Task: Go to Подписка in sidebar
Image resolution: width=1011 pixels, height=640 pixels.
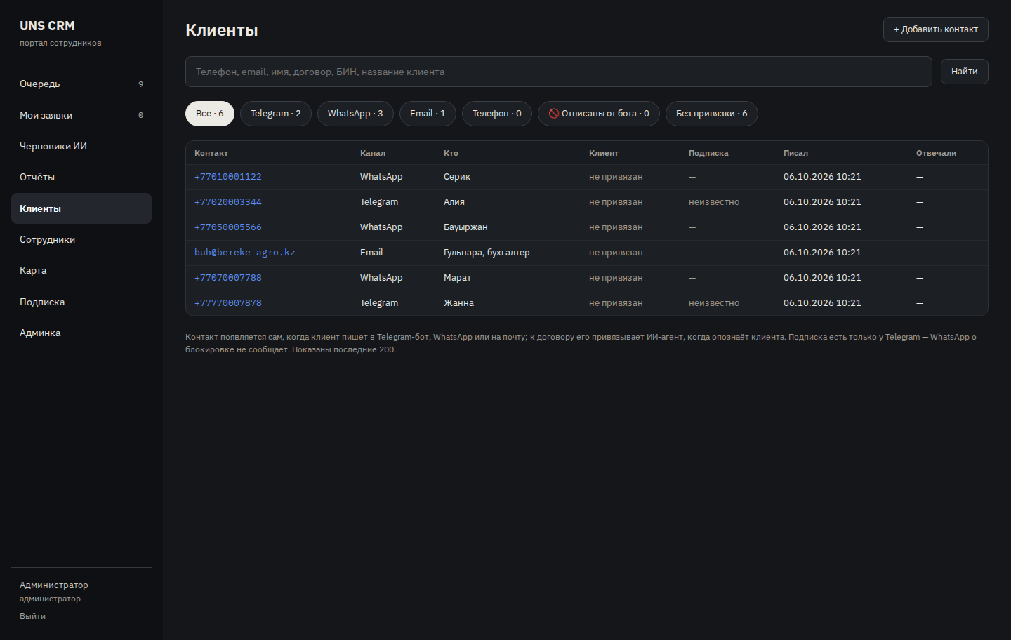Action: click(x=81, y=302)
